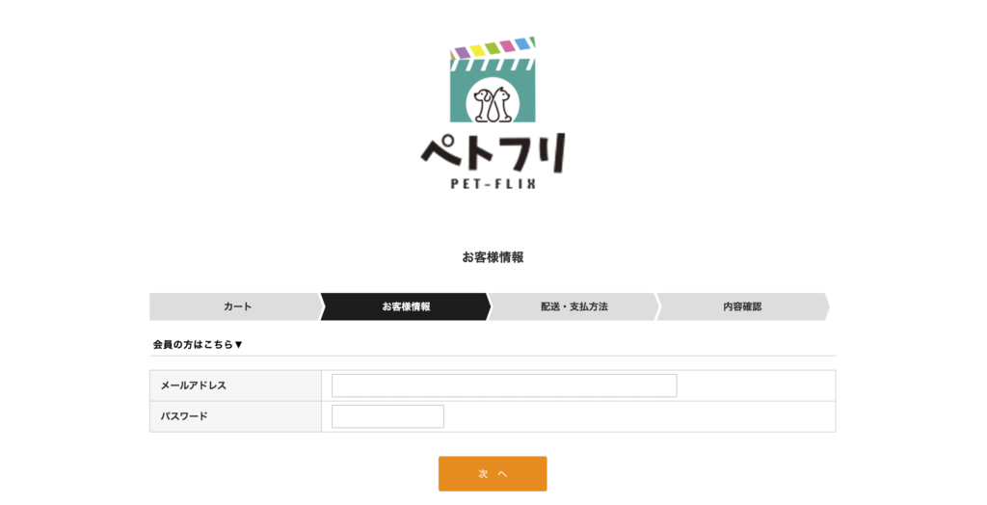The height and width of the screenshot is (505, 987).
Task: Select the 配送・支払方法 step tab
Action: coord(574,306)
